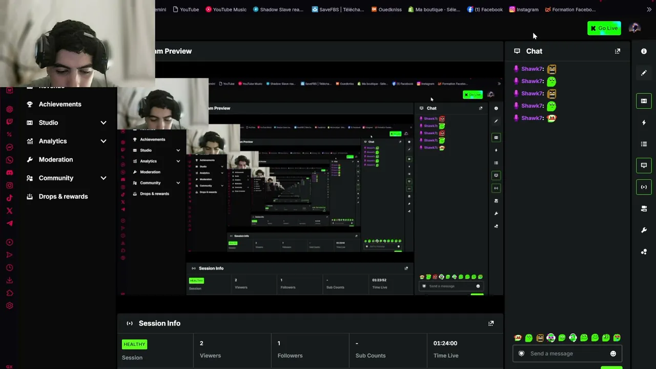The image size is (656, 369).
Task: Open the TikTok icon in the browser sidebar
Action: point(9,198)
